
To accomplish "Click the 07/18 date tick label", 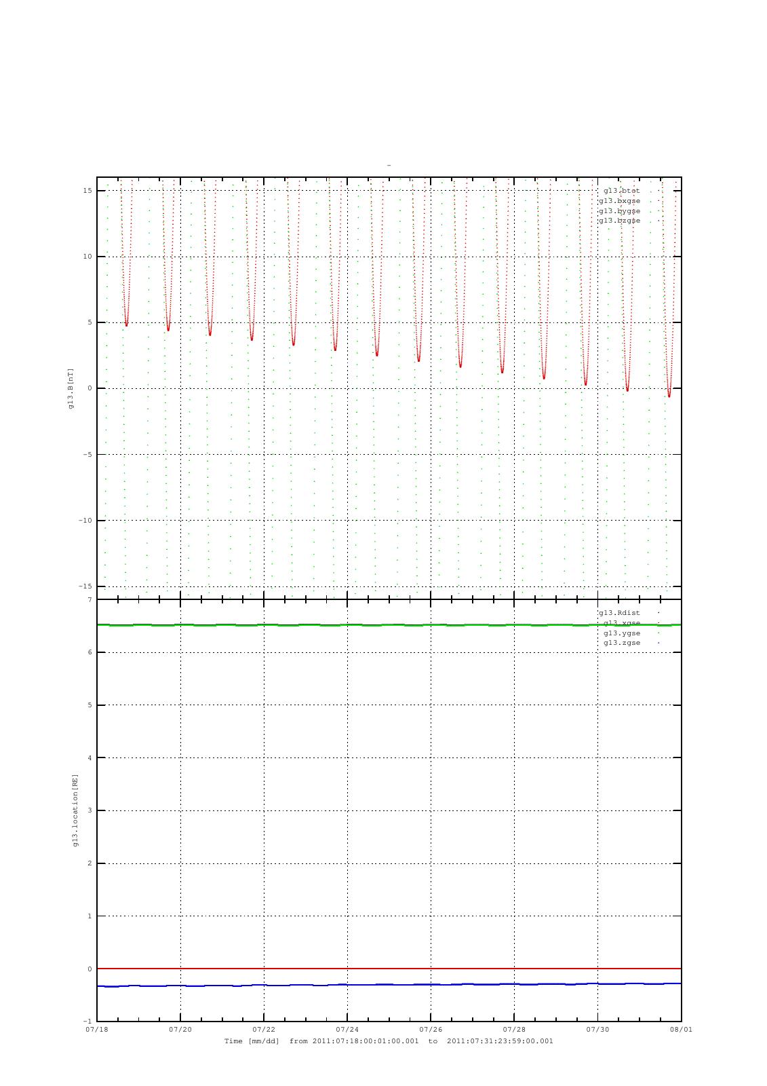I will (x=97, y=1030).
